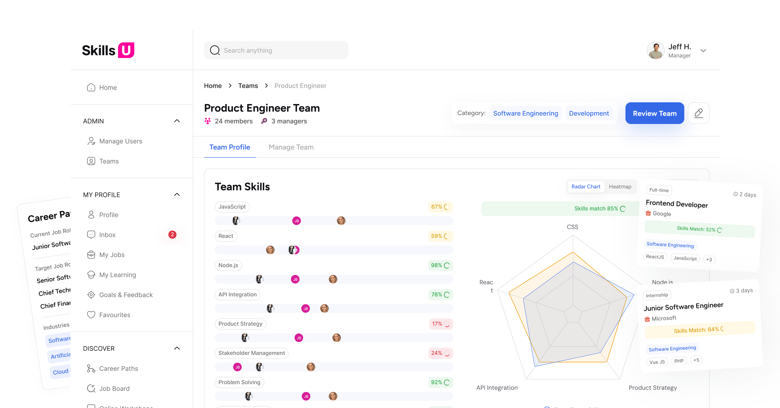Screen dimensions: 780x408
Task: Click the search magnifier icon
Action: click(215, 50)
